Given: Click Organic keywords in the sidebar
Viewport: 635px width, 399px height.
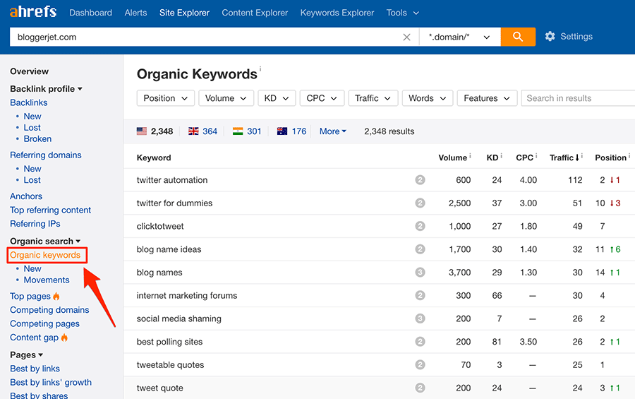Looking at the screenshot, I should [x=45, y=255].
